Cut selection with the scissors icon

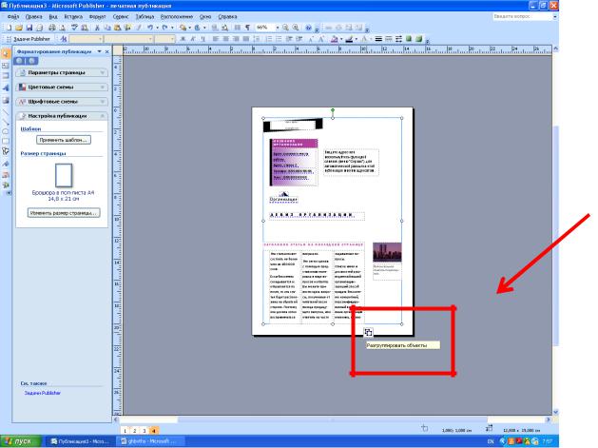pyautogui.click(x=97, y=28)
